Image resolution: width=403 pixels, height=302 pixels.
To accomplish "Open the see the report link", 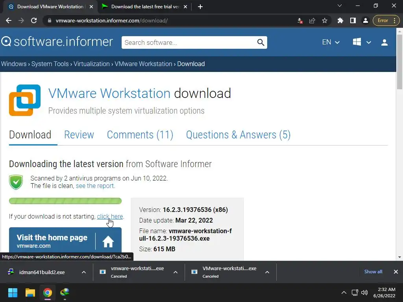I will tap(95, 186).
